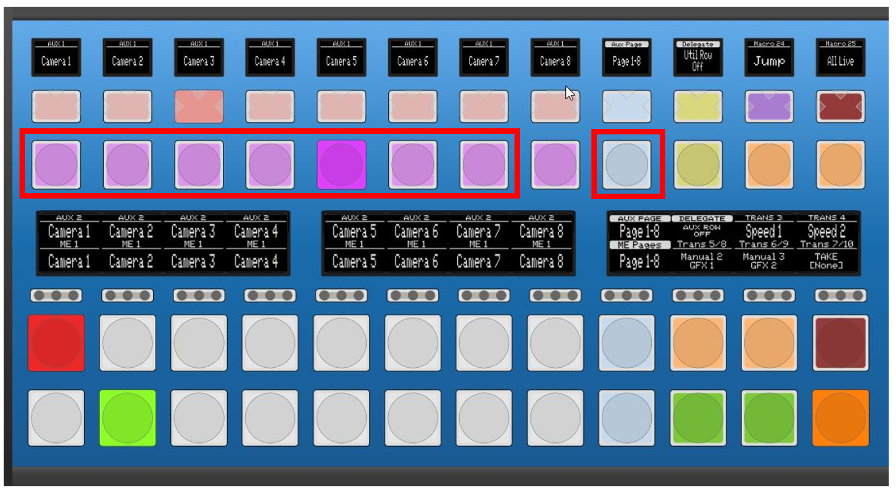Viewport: 896px width, 493px height.
Task: Toggle the small pink key directly below Camera 8 display
Action: click(x=555, y=107)
